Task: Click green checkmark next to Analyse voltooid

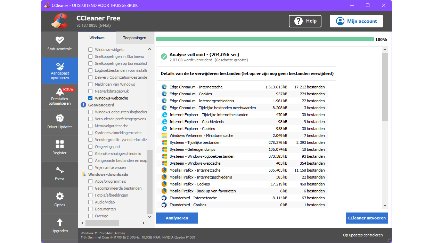Action: click(164, 57)
